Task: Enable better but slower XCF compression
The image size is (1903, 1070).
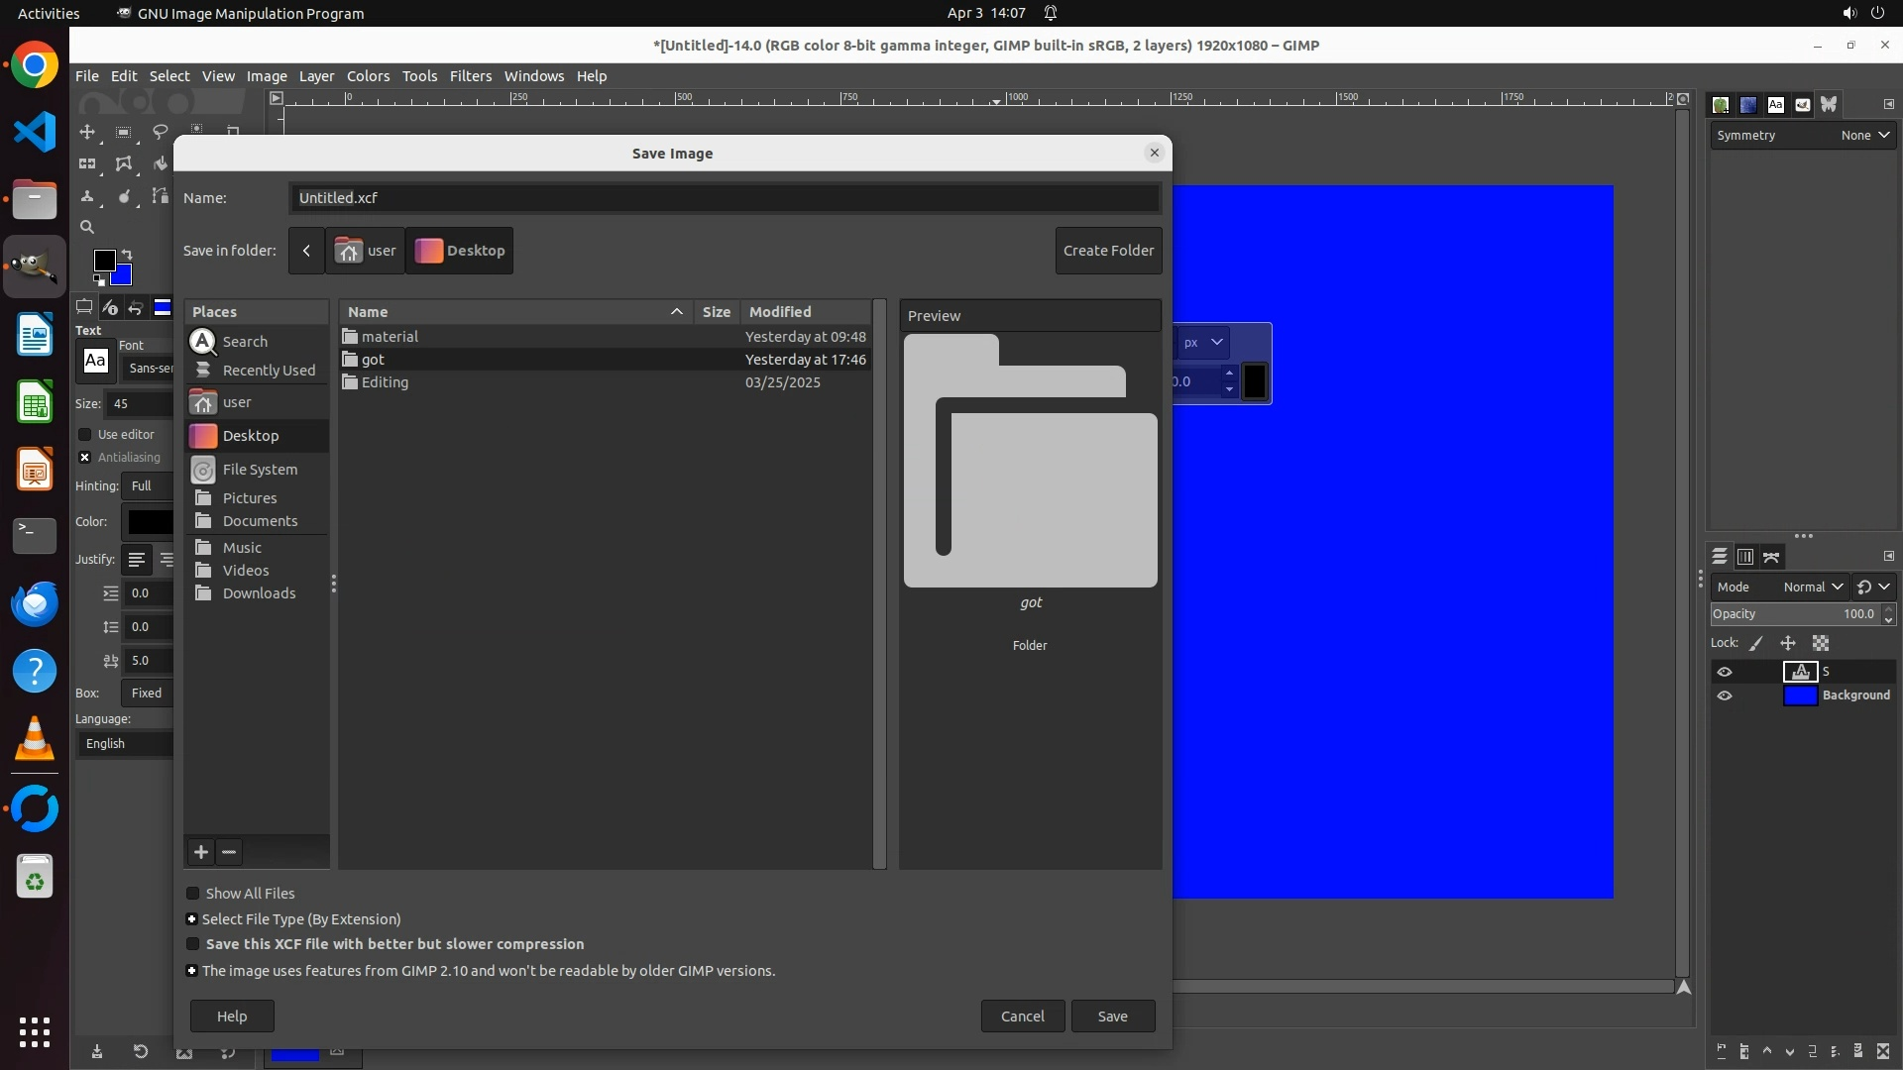Action: (193, 944)
